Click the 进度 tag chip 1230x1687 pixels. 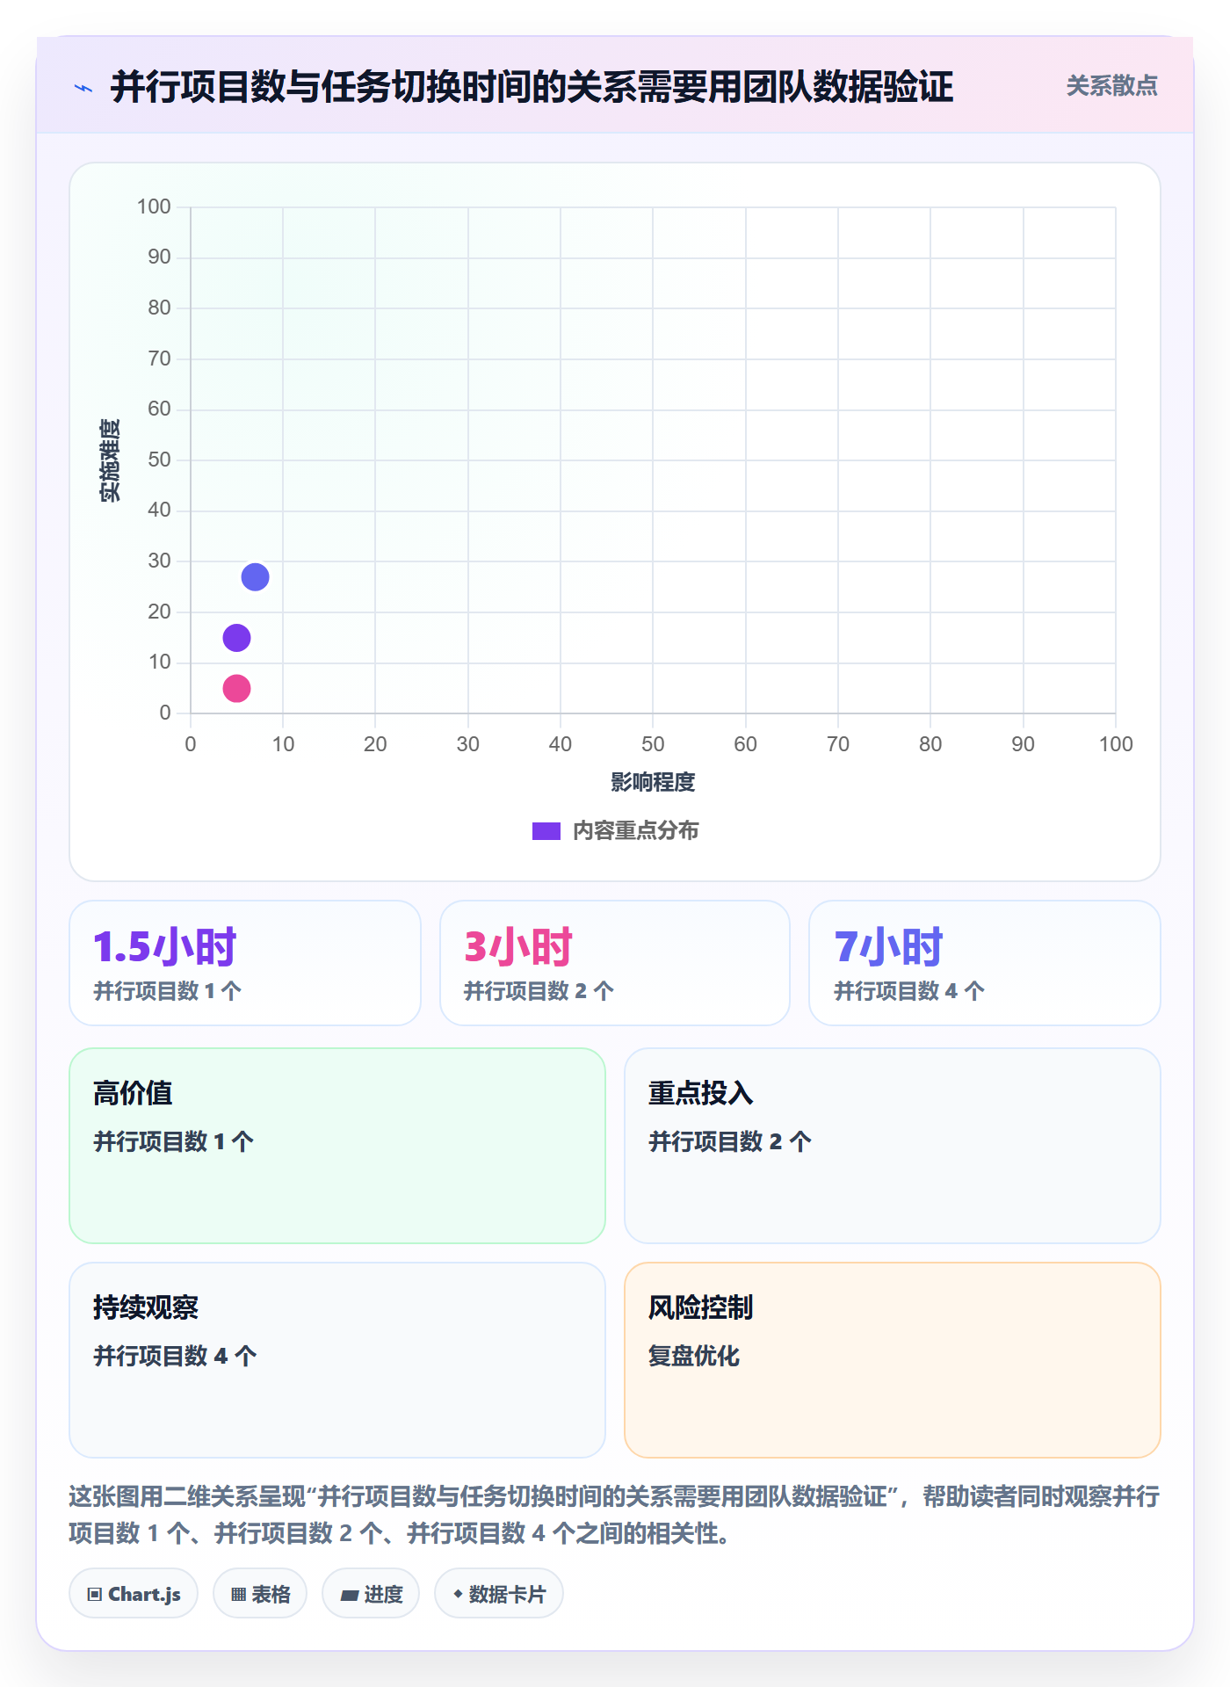(x=371, y=1593)
